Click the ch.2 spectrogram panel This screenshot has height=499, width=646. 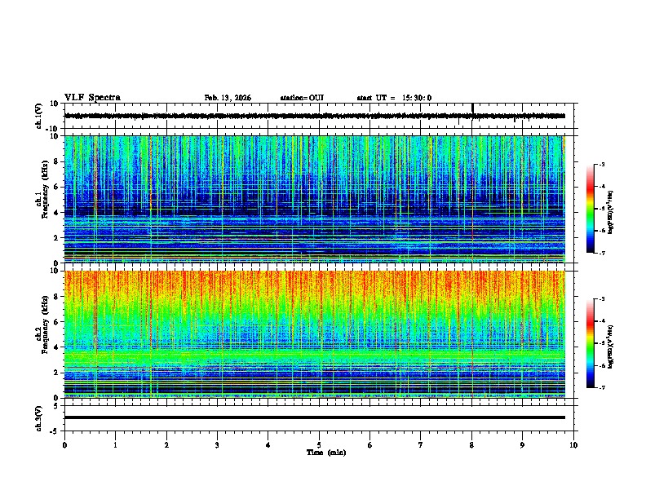point(315,334)
